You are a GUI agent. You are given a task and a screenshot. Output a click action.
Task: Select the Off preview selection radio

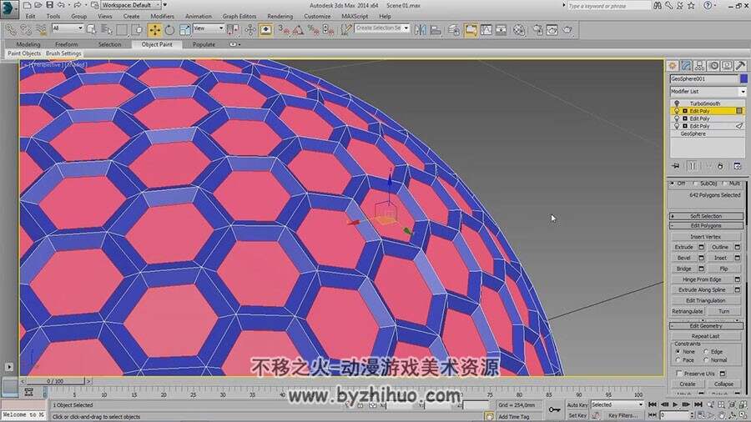tap(673, 183)
